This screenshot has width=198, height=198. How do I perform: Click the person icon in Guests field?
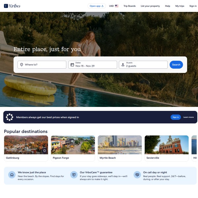123,65
